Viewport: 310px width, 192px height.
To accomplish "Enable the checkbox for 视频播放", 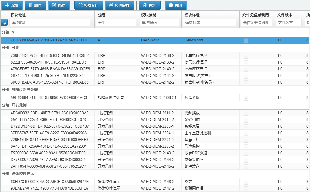I will coord(246,113).
